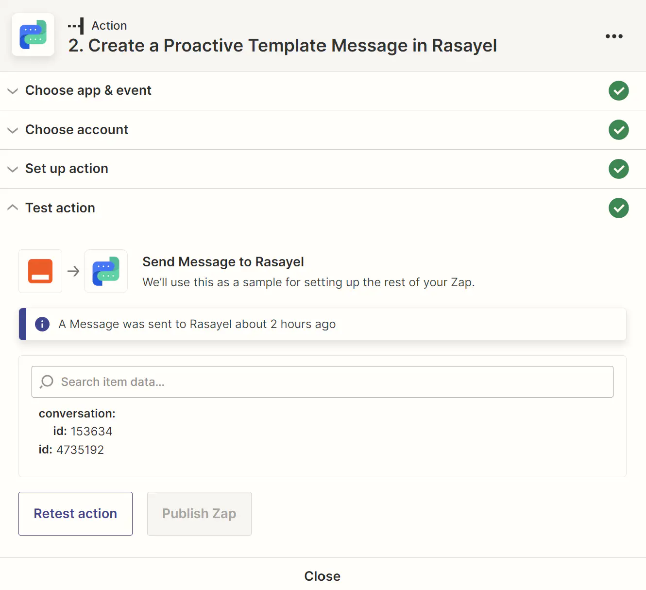The height and width of the screenshot is (590, 646).
Task: Select the conversation: field label
Action: (77, 414)
